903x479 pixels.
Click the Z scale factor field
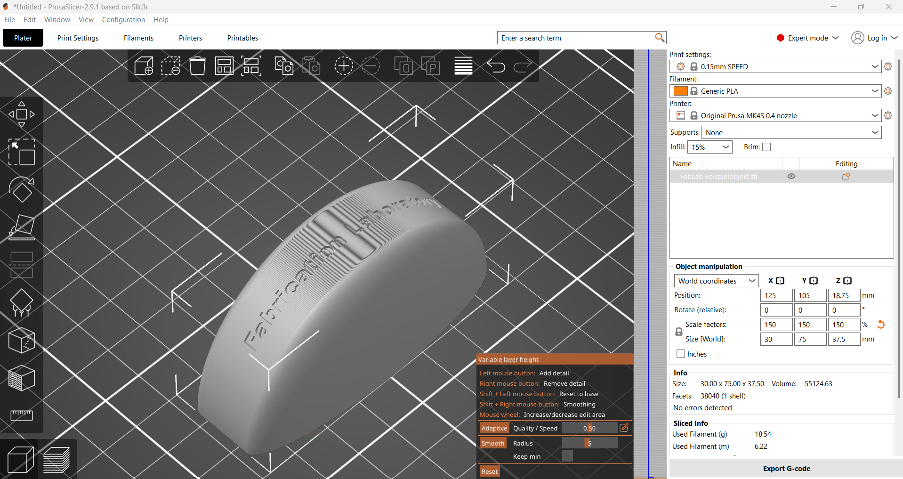844,325
